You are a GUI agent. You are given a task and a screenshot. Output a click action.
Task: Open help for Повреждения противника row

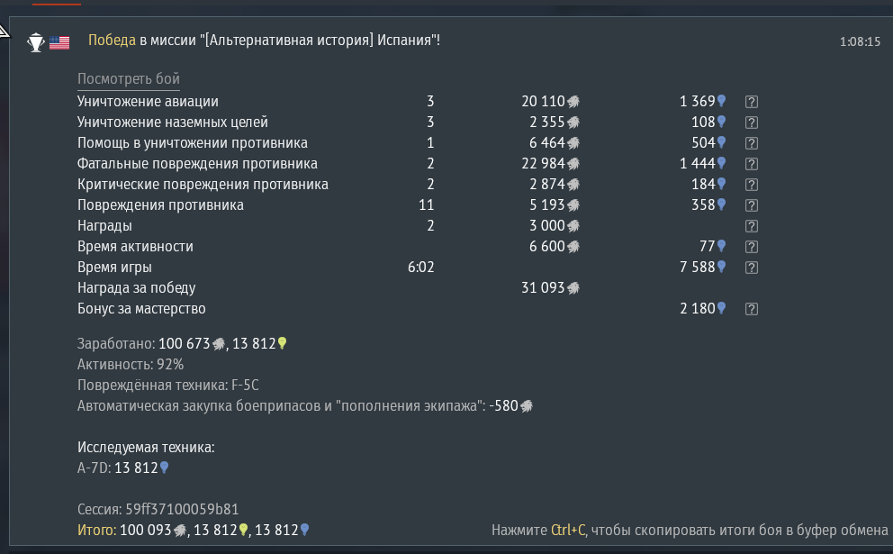(752, 205)
